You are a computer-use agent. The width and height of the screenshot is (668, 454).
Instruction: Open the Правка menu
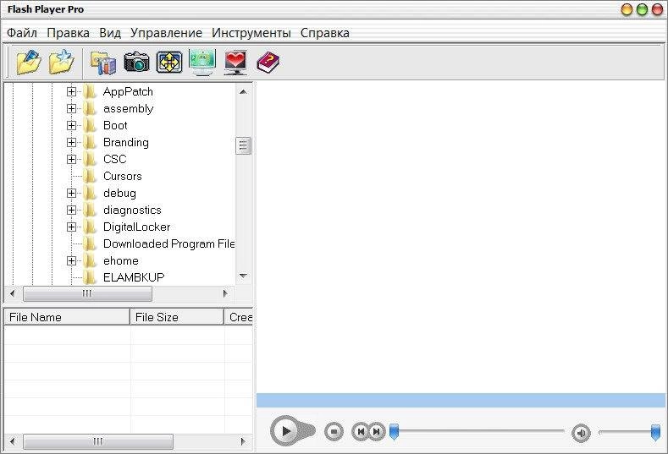(69, 33)
